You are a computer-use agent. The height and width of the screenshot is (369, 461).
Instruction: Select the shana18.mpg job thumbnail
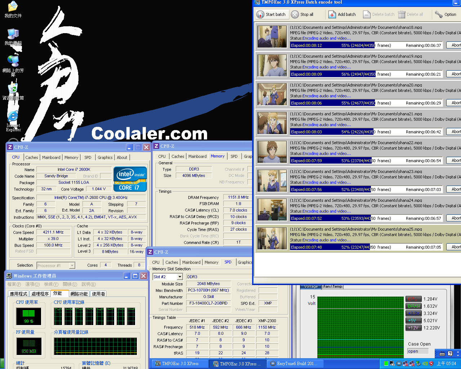click(x=272, y=37)
